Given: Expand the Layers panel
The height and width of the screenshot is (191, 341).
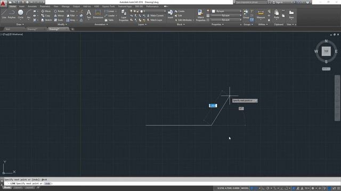Looking at the screenshot, I should [x=142, y=24].
